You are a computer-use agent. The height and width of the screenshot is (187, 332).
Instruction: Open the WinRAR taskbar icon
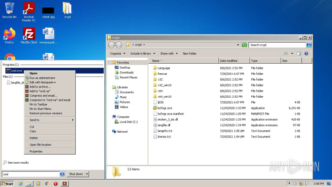coord(65,184)
